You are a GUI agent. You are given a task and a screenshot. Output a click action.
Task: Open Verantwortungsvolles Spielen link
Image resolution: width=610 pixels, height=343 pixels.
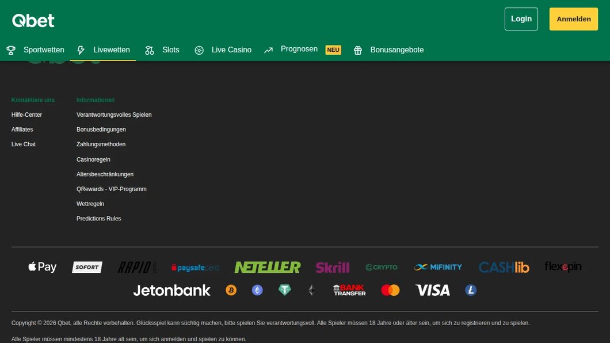pos(114,115)
